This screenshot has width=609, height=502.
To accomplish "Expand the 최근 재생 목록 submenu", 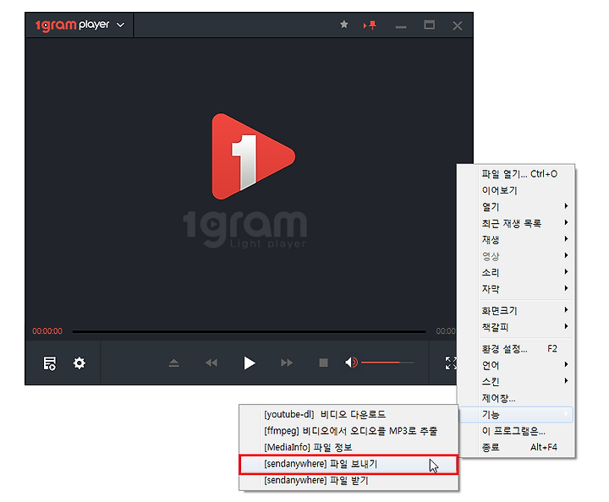I will point(516,223).
